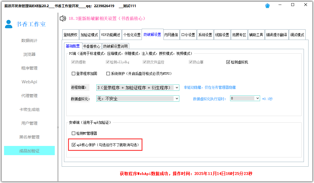Enable the 登录程序加固 checkbox
The height and width of the screenshot is (183, 314).
click(74, 74)
